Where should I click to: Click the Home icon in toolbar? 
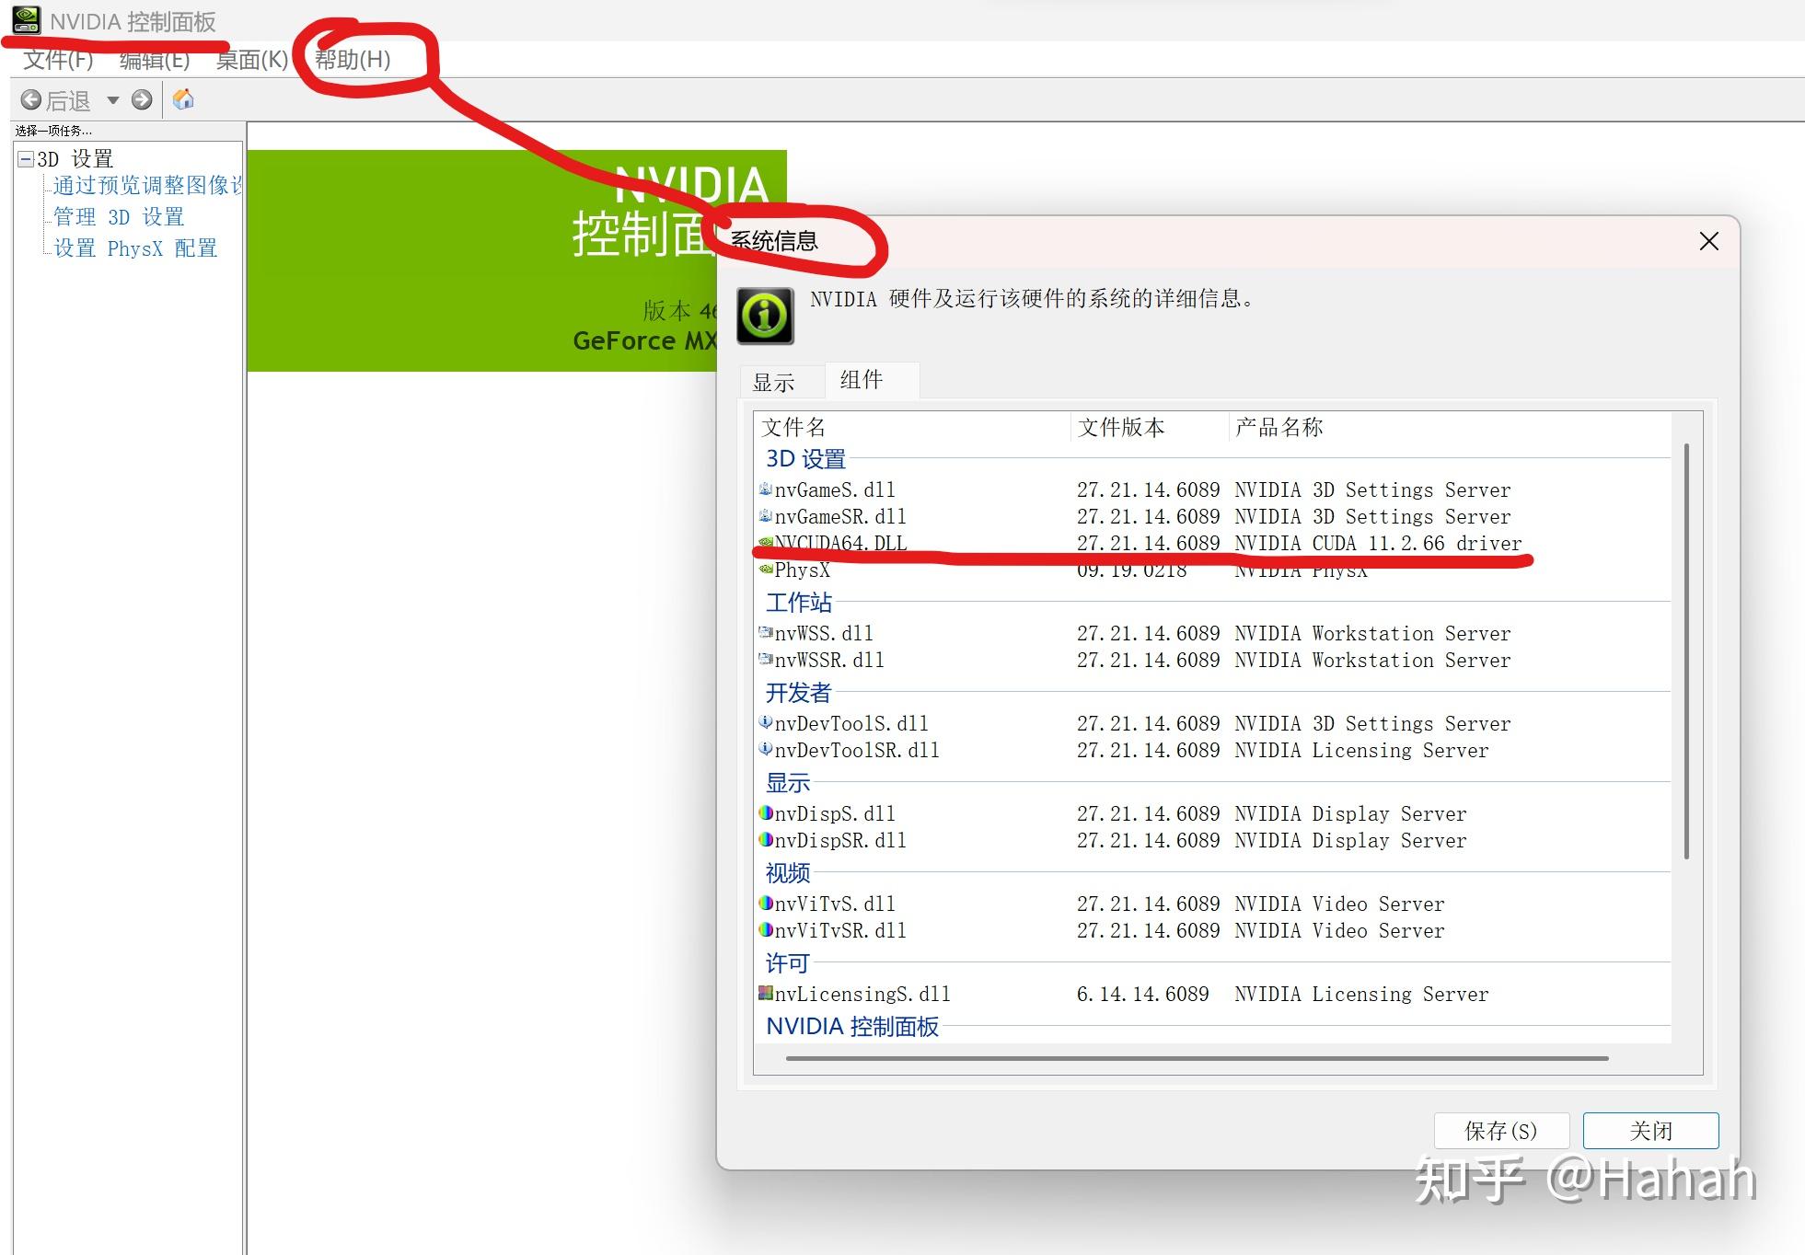(x=183, y=99)
